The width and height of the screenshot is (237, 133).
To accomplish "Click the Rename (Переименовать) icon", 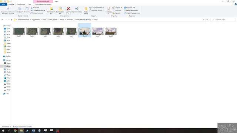I will point(77,9).
